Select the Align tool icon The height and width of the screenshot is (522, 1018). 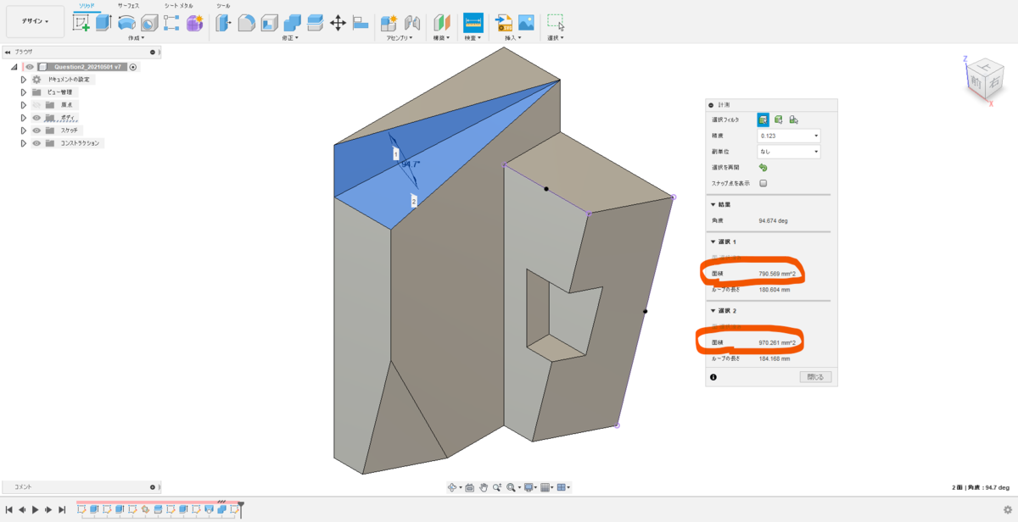pos(361,23)
